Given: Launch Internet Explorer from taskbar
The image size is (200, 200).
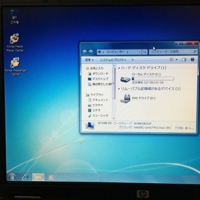Looking at the screenshot, I should [25, 177].
